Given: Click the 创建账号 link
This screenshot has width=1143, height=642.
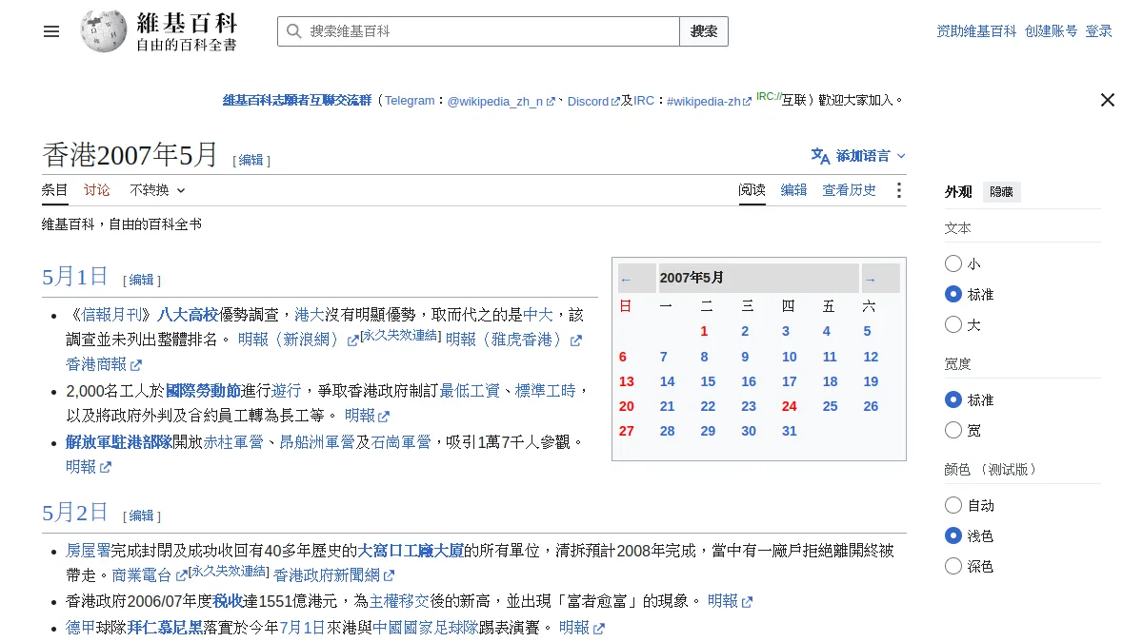Looking at the screenshot, I should (1052, 31).
